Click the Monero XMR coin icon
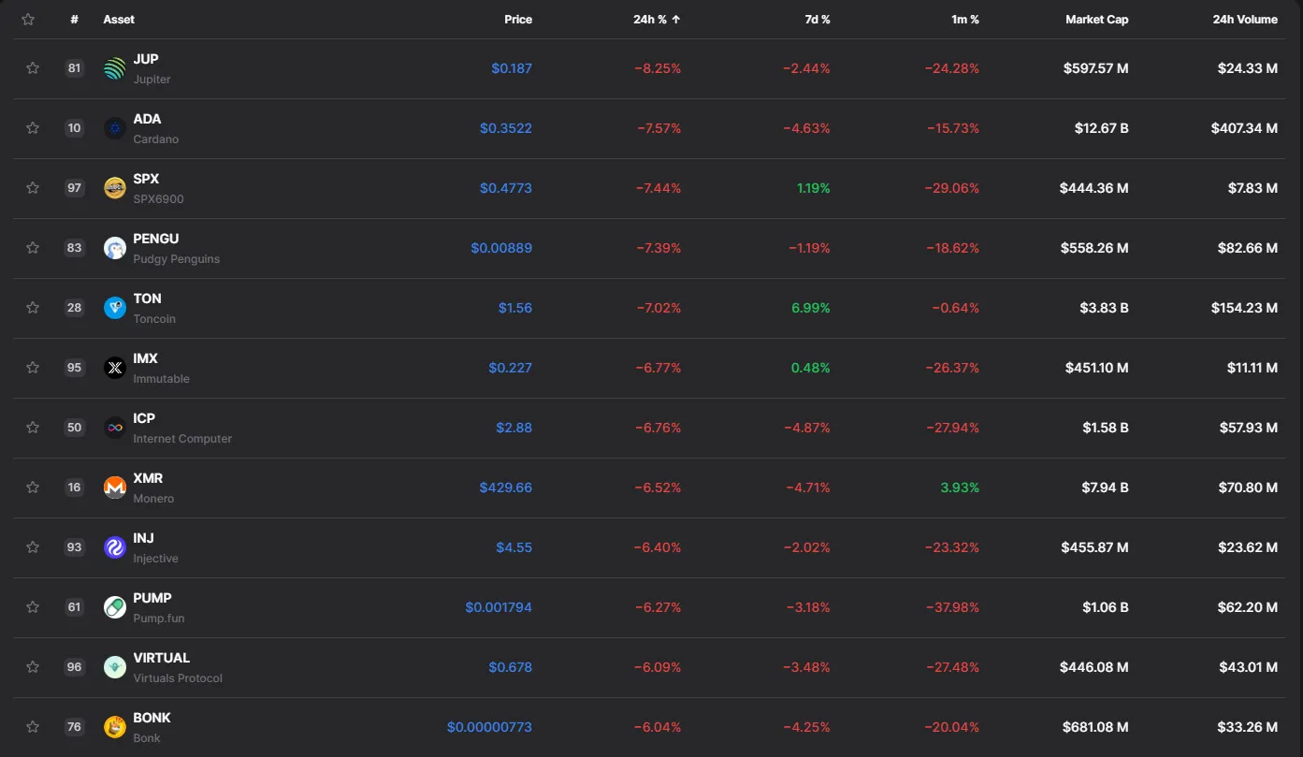The image size is (1303, 757). (x=114, y=488)
